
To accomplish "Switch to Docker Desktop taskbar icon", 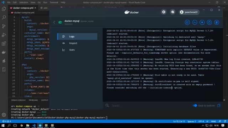I will pos(40,126).
